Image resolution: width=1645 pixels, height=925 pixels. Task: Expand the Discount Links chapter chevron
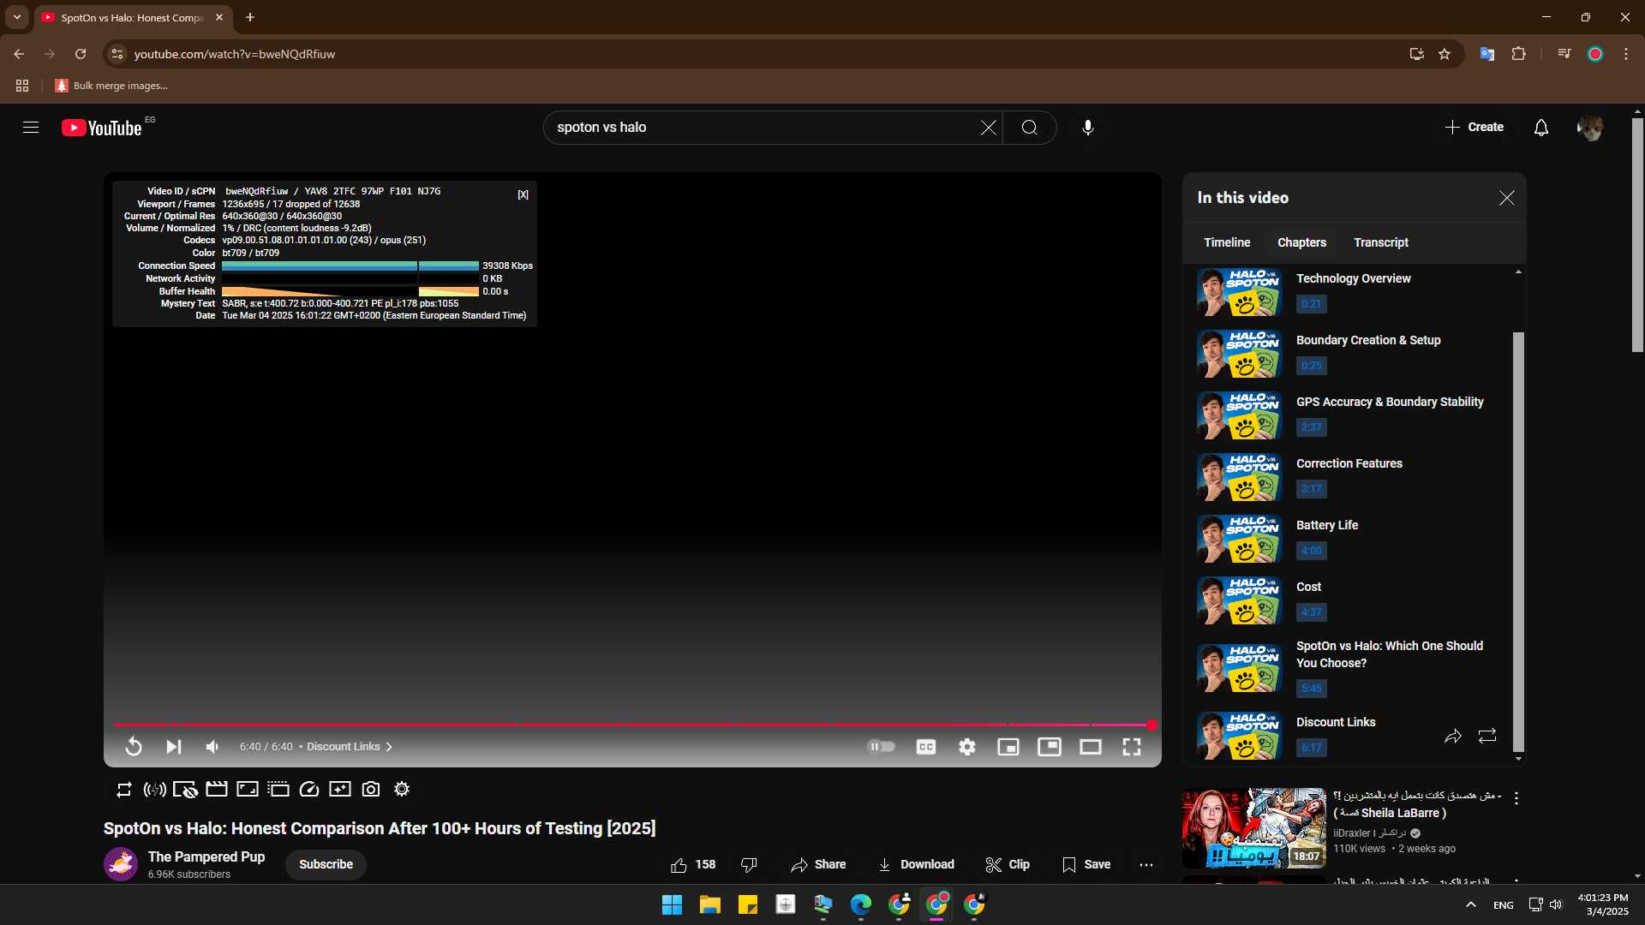tap(389, 747)
